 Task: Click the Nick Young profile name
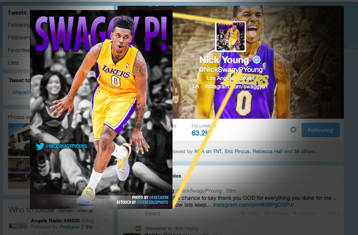click(x=224, y=60)
